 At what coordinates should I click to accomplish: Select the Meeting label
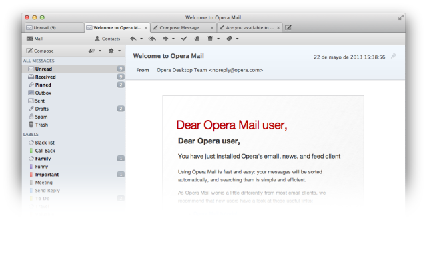click(73, 183)
